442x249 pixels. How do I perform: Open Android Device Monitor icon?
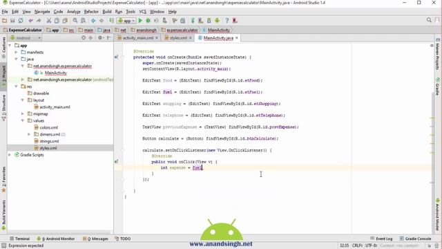tap(217, 21)
